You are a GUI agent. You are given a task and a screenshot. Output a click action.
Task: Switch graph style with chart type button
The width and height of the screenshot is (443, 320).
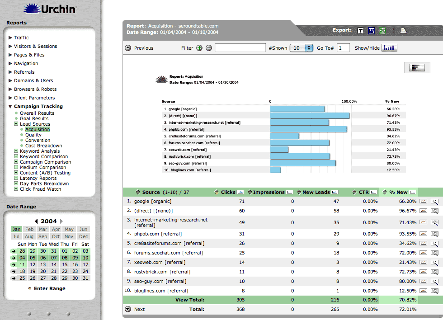[417, 67]
